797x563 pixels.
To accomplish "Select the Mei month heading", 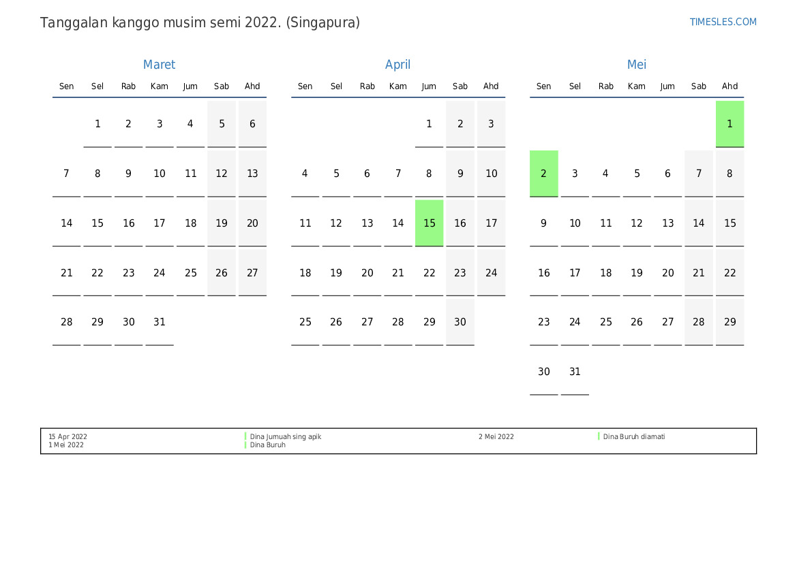I will tap(636, 65).
